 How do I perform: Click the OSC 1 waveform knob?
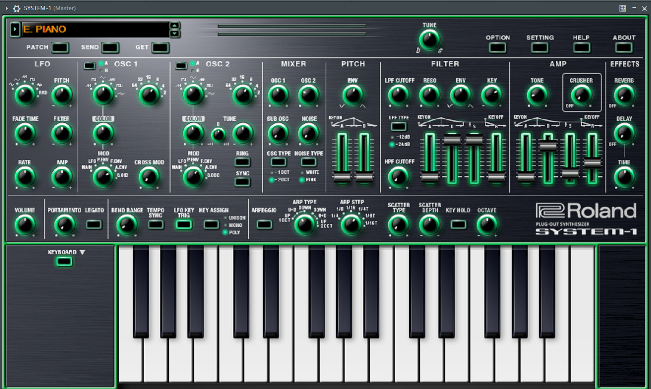click(x=103, y=94)
